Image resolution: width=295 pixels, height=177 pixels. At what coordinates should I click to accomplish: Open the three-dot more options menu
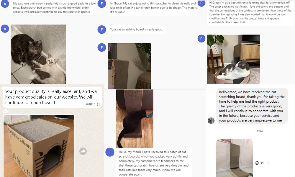(268, 163)
